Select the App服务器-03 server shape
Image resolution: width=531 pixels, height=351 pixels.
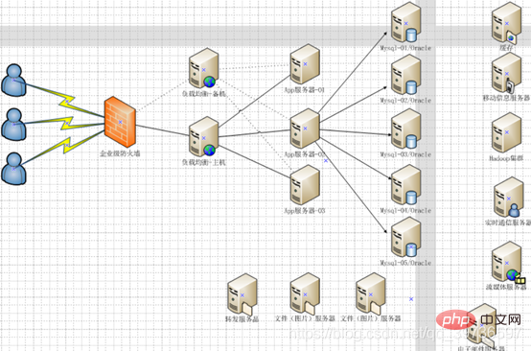pyautogui.click(x=305, y=185)
